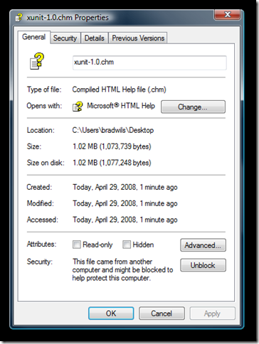
Task: Click the Unblock button
Action: [203, 265]
